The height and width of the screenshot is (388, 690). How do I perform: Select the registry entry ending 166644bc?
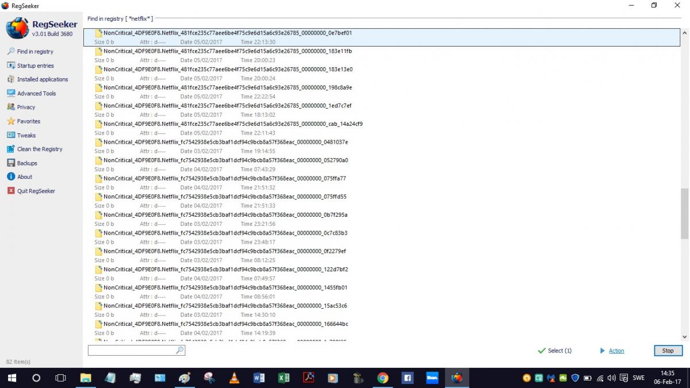tap(382, 328)
